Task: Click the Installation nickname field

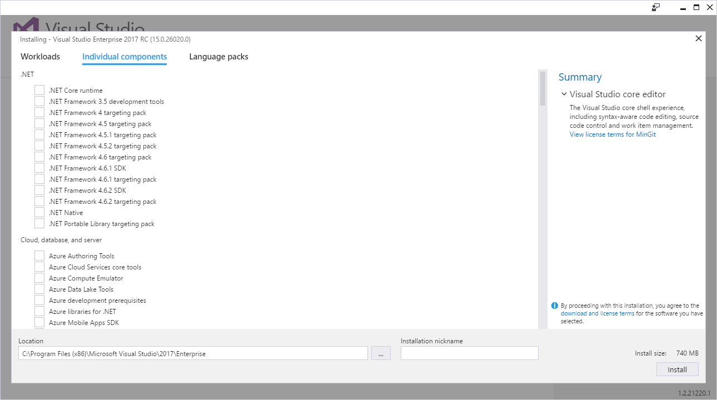Action: 469,353
